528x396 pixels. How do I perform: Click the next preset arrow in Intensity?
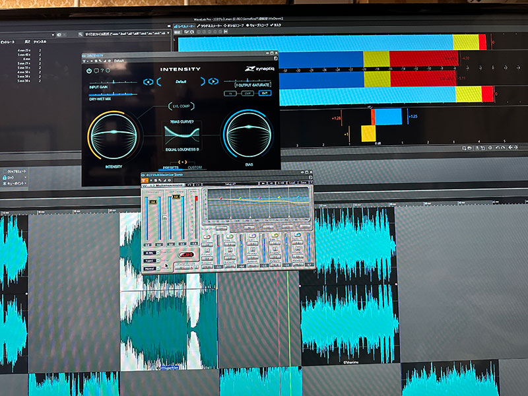(213, 81)
